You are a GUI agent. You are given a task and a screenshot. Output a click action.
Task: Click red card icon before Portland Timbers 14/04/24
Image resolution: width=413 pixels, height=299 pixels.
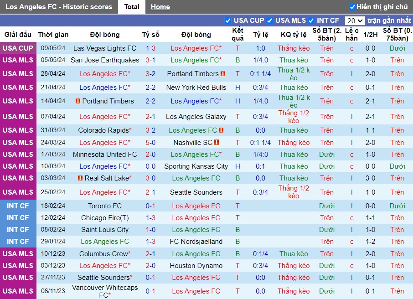click(x=77, y=101)
